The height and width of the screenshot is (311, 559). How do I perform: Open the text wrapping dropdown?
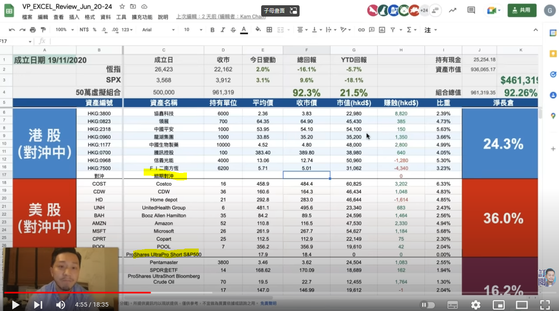click(x=331, y=30)
